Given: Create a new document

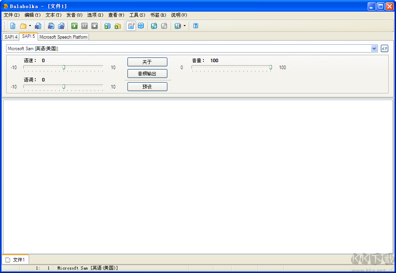Looking at the screenshot, I should click(x=12, y=25).
